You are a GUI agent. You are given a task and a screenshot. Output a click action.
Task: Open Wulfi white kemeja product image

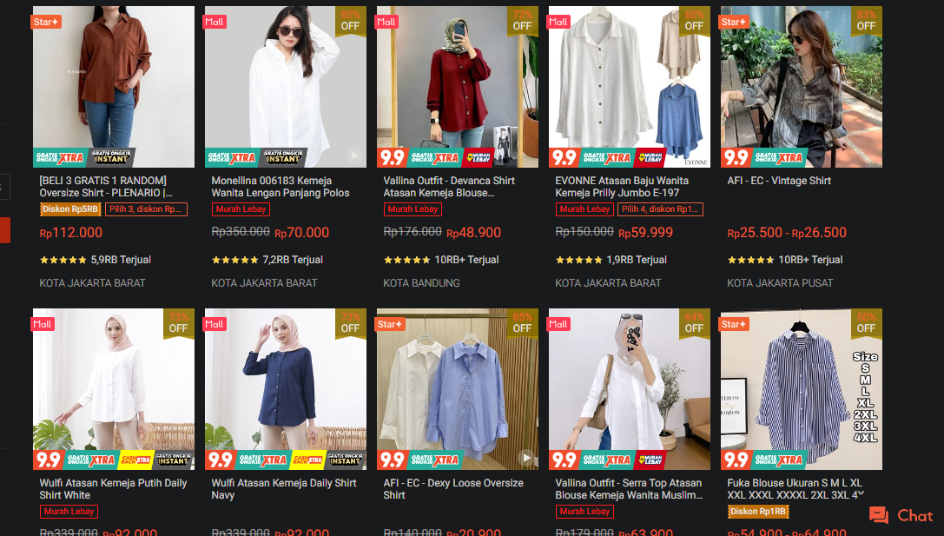click(x=114, y=389)
